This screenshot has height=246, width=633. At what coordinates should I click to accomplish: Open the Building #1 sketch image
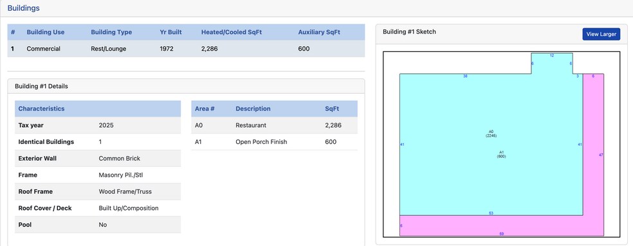[x=501, y=144]
